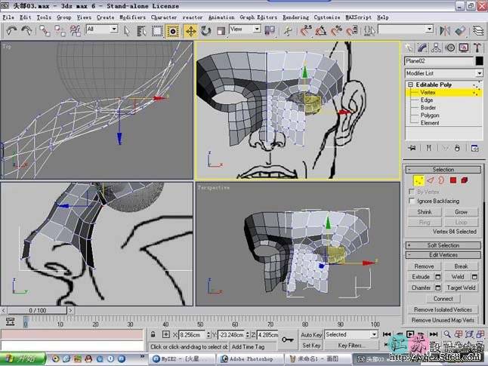Click the black object color swatch
This screenshot has width=488, height=366.
coord(479,61)
